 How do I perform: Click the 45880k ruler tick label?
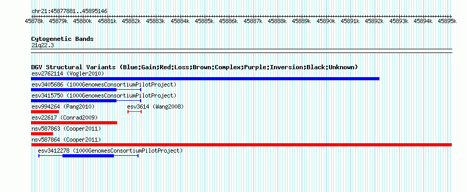click(x=83, y=21)
